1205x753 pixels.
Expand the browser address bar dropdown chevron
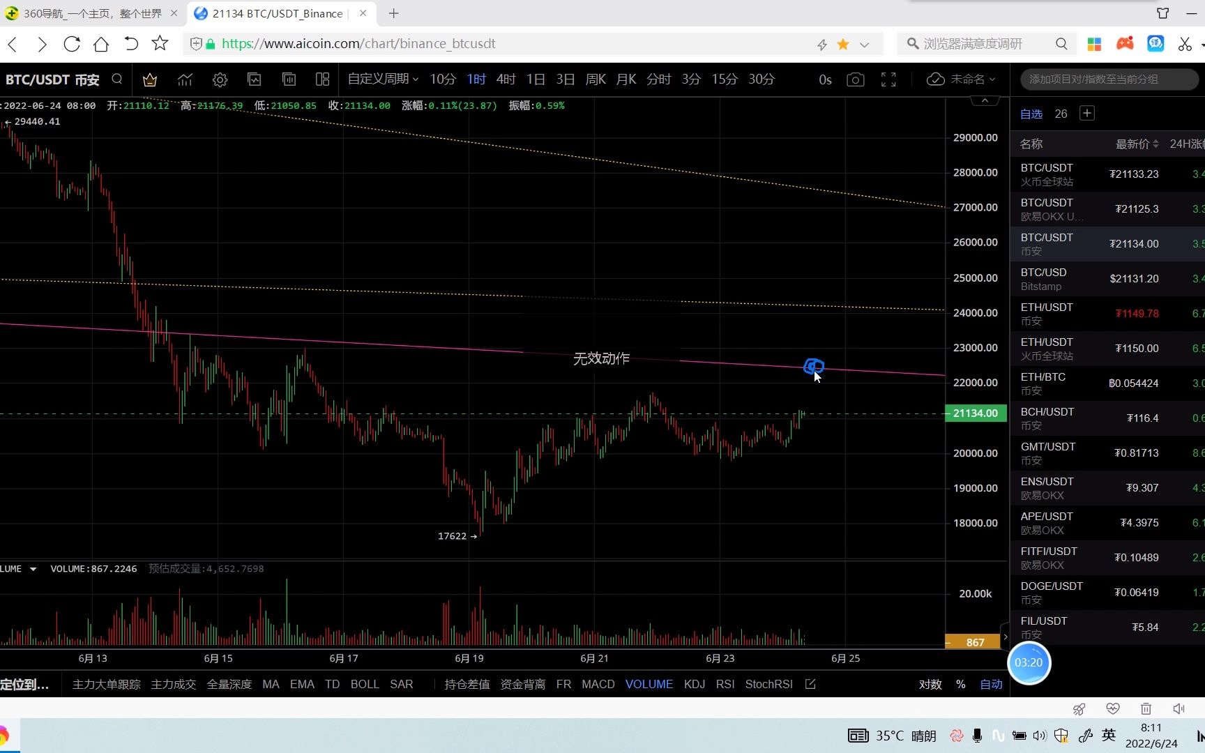coord(864,44)
